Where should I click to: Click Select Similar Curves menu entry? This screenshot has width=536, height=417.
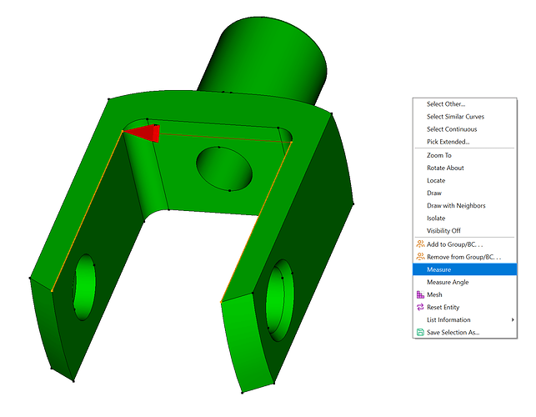[464, 117]
